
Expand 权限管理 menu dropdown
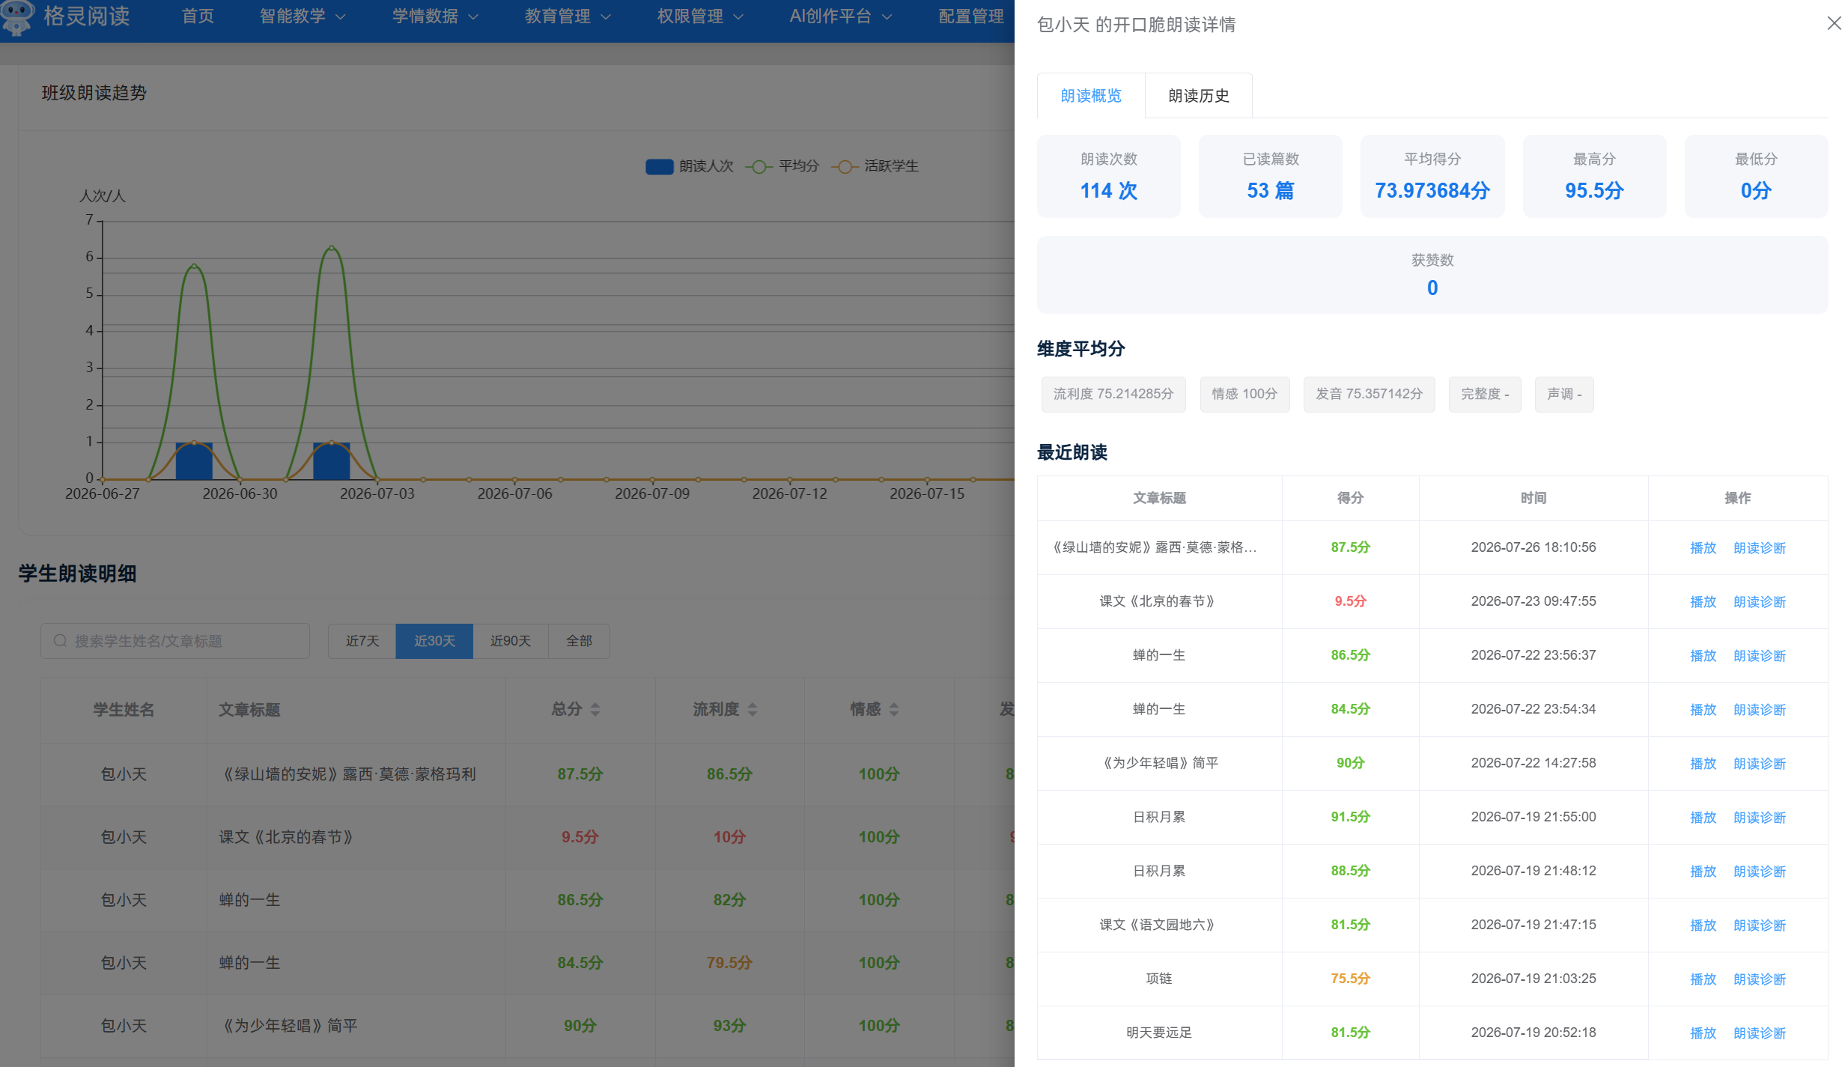(699, 16)
